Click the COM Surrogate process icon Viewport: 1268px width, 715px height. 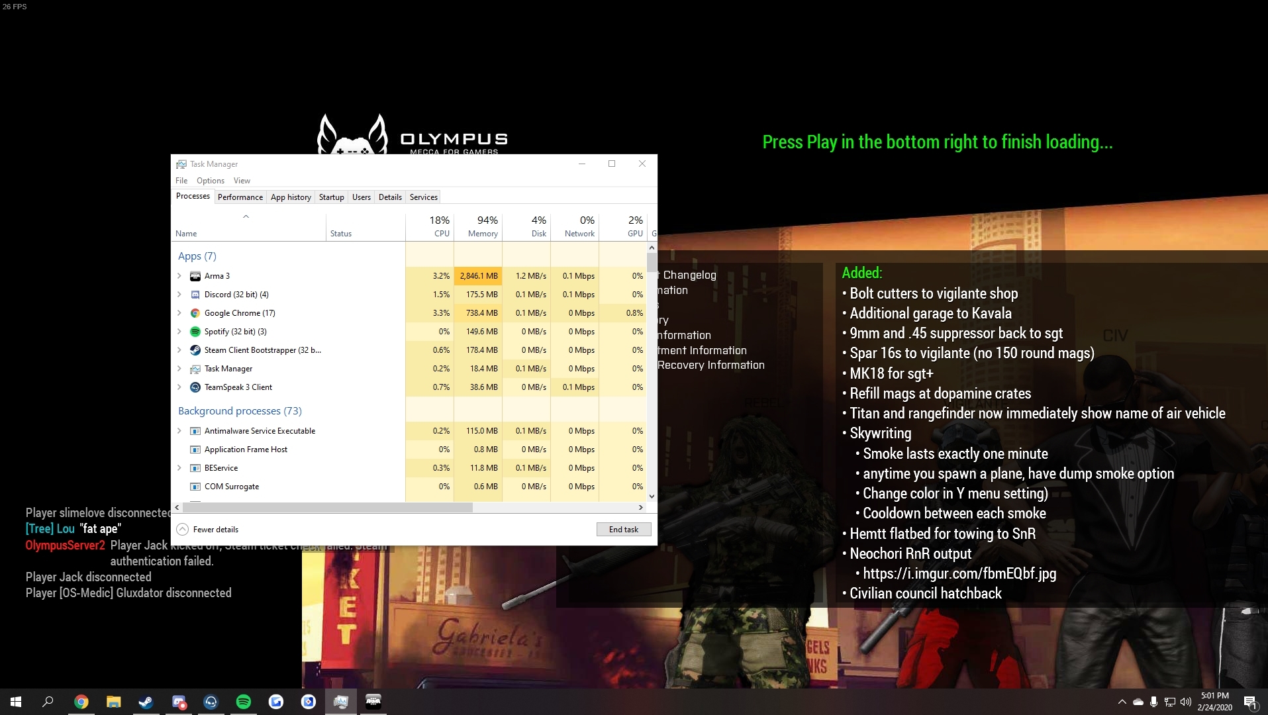pyautogui.click(x=195, y=487)
